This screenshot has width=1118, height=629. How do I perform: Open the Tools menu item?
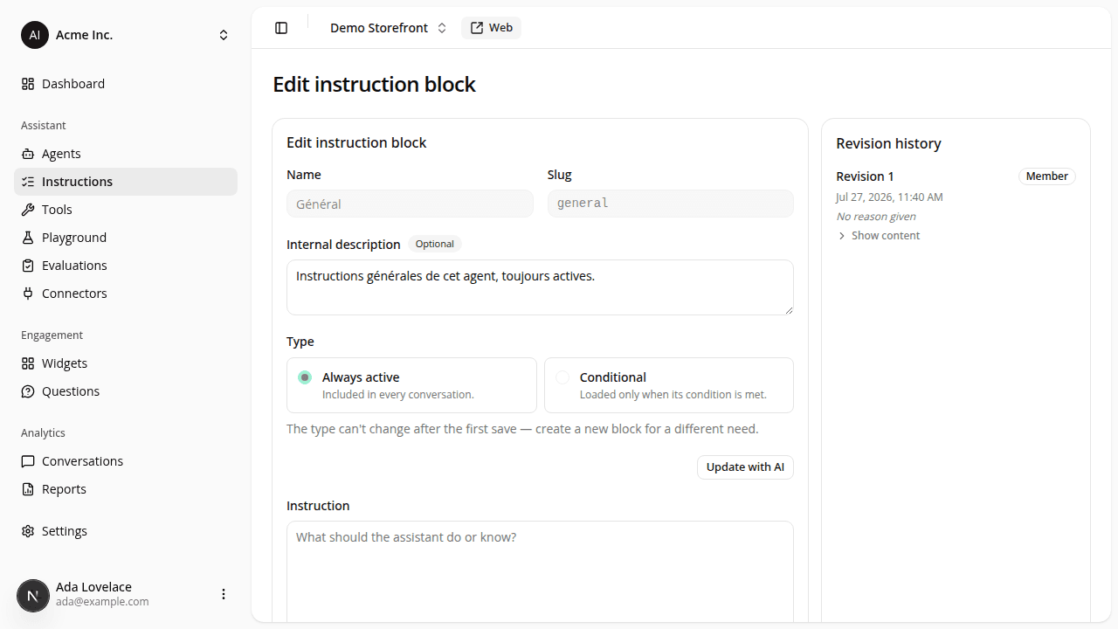tap(126, 210)
